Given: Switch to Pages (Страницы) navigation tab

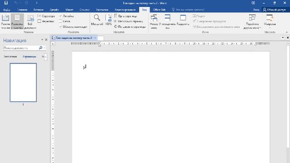Looking at the screenshot, I should [29, 57].
